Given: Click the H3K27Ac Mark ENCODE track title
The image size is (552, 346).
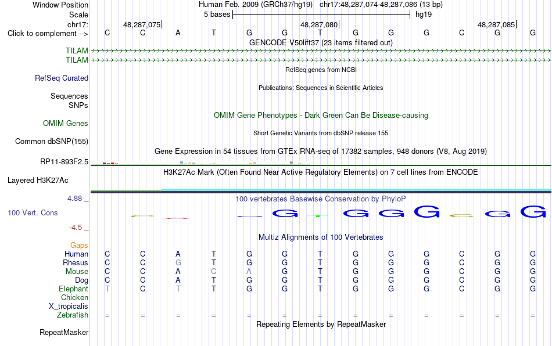Looking at the screenshot, I should [x=321, y=172].
